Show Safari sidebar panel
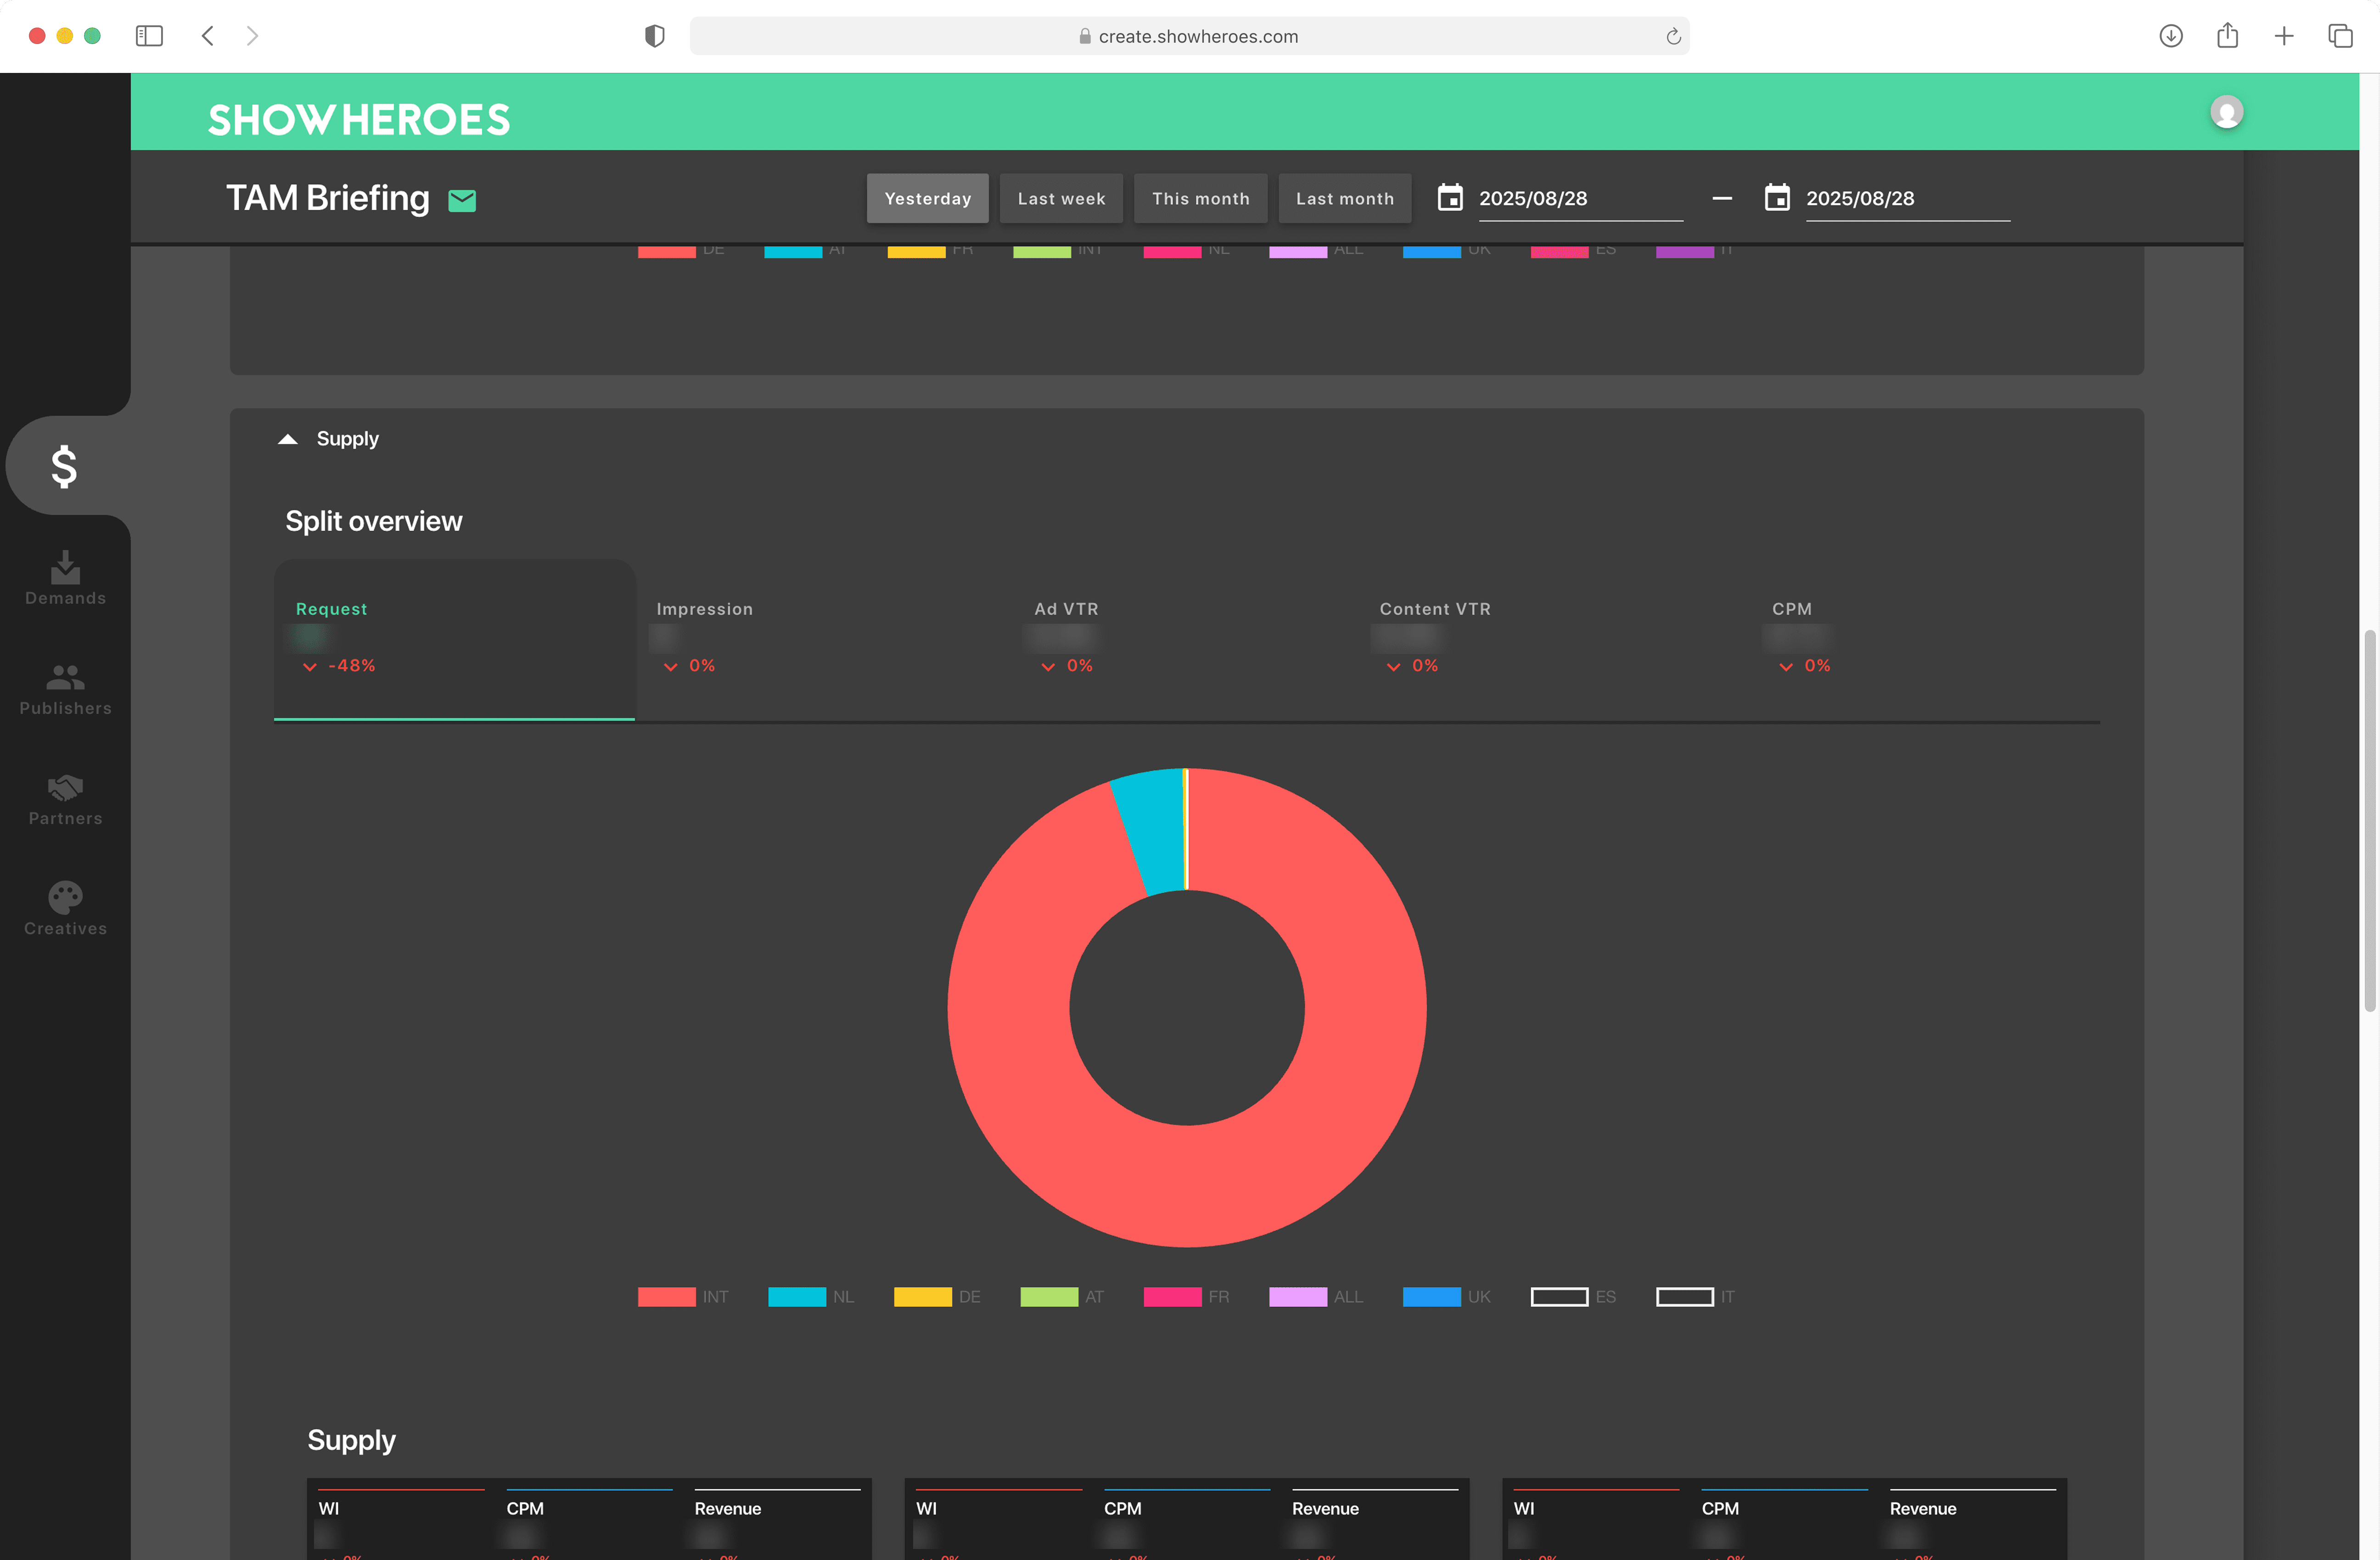Viewport: 2380px width, 1560px height. (149, 36)
